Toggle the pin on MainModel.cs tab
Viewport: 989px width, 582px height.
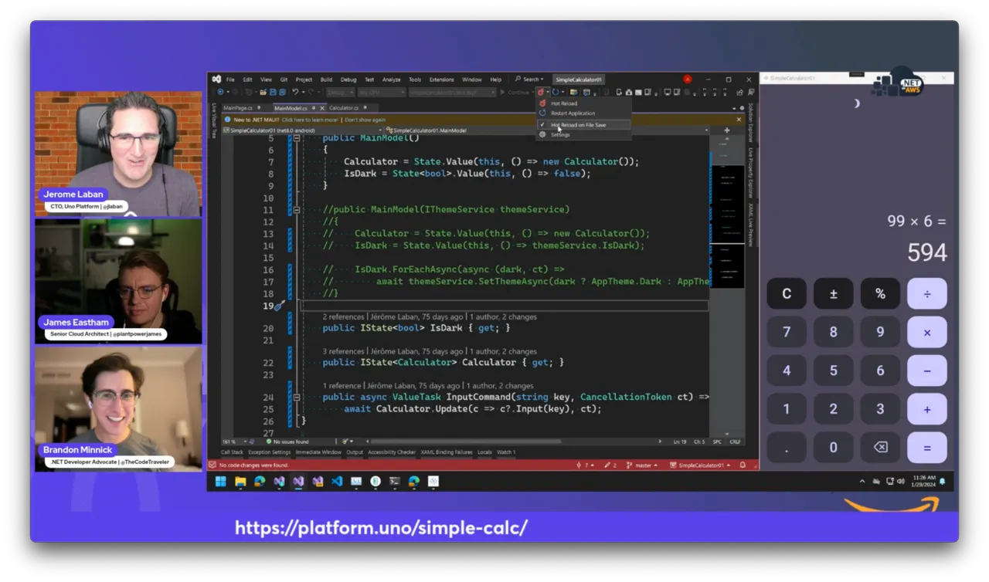coord(314,108)
